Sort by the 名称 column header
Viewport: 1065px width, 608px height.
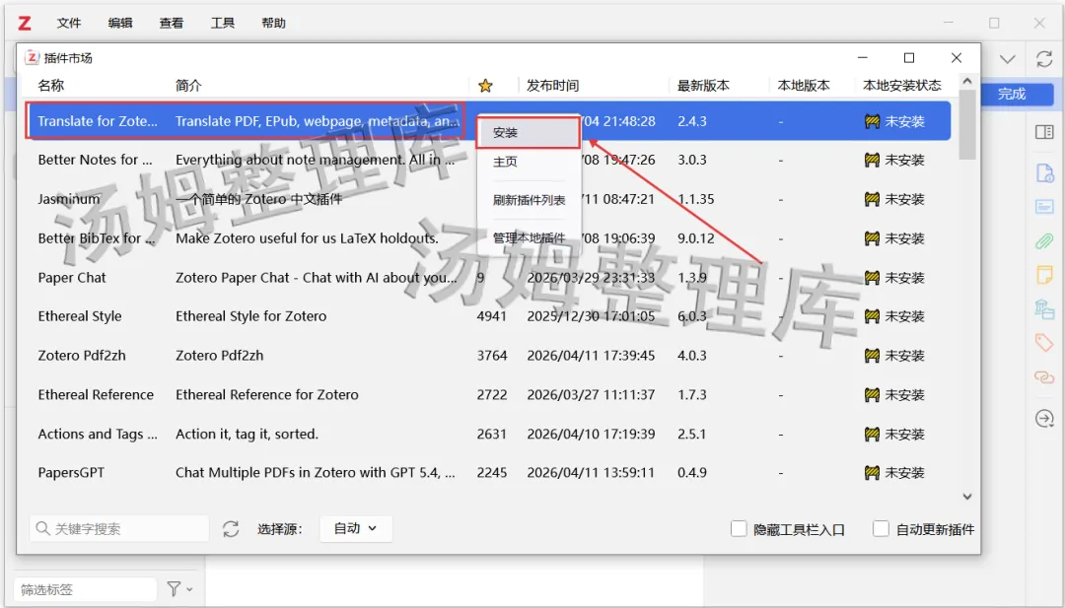point(51,86)
